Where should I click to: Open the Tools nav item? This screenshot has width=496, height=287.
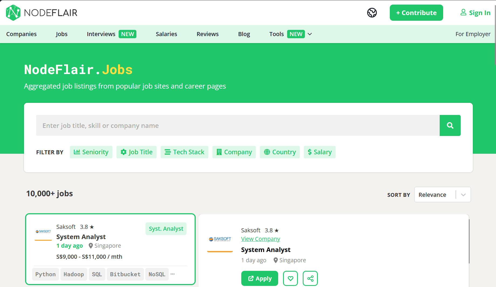coord(277,34)
